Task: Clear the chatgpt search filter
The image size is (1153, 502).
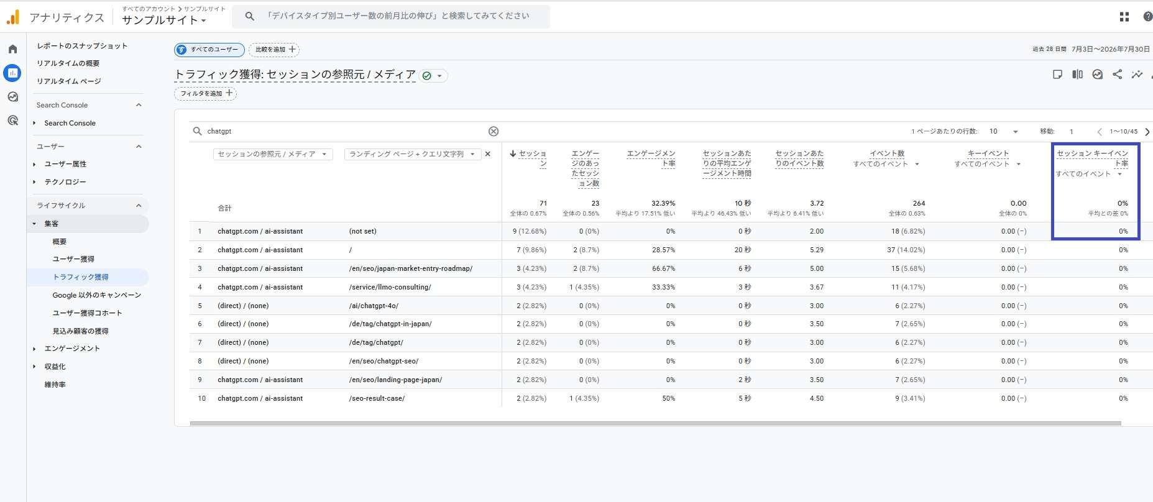Action: pos(494,131)
